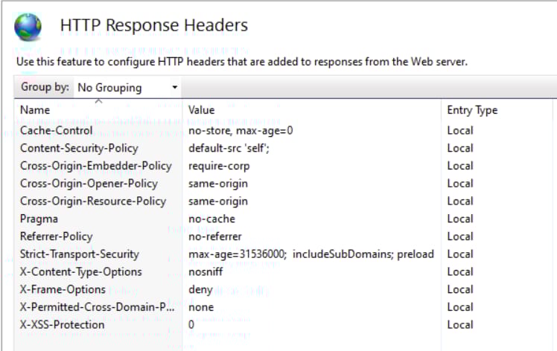Click the nosniff value cell

tap(206, 272)
